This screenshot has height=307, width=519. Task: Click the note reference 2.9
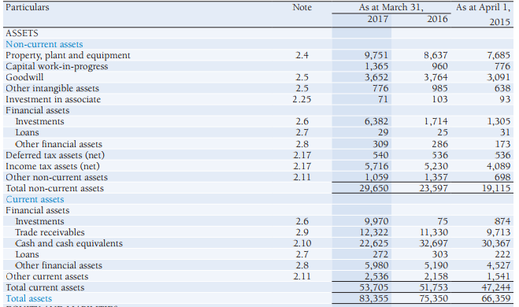302,232
